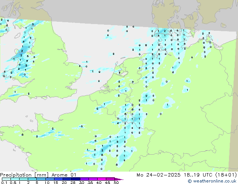Image resolution: width=238 pixels, height=184 pixels.
Task: Click the 40–45 mm legend swatch
Action: 102,179
